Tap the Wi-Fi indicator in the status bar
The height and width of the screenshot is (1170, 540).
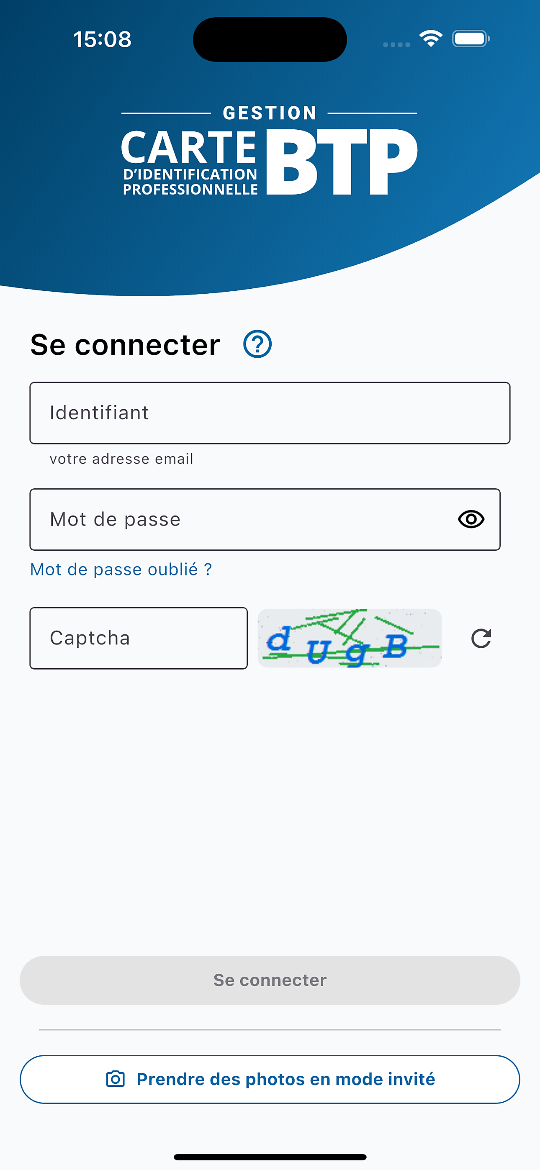[x=430, y=39]
